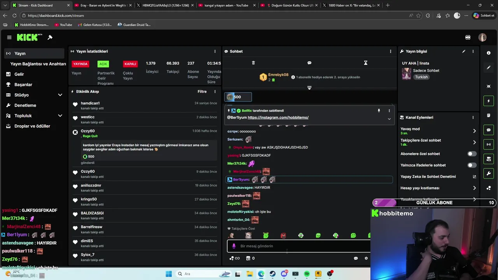
Task: Edit stream info with the pencil in Yayın bilgisi
Action: [463, 51]
